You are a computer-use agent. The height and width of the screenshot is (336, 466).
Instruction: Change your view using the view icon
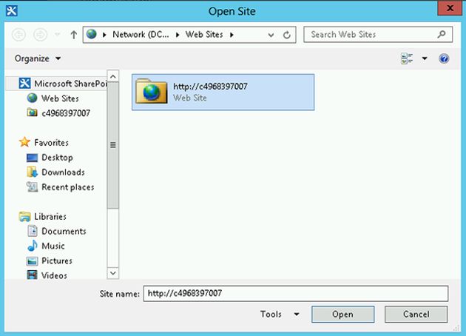click(407, 58)
